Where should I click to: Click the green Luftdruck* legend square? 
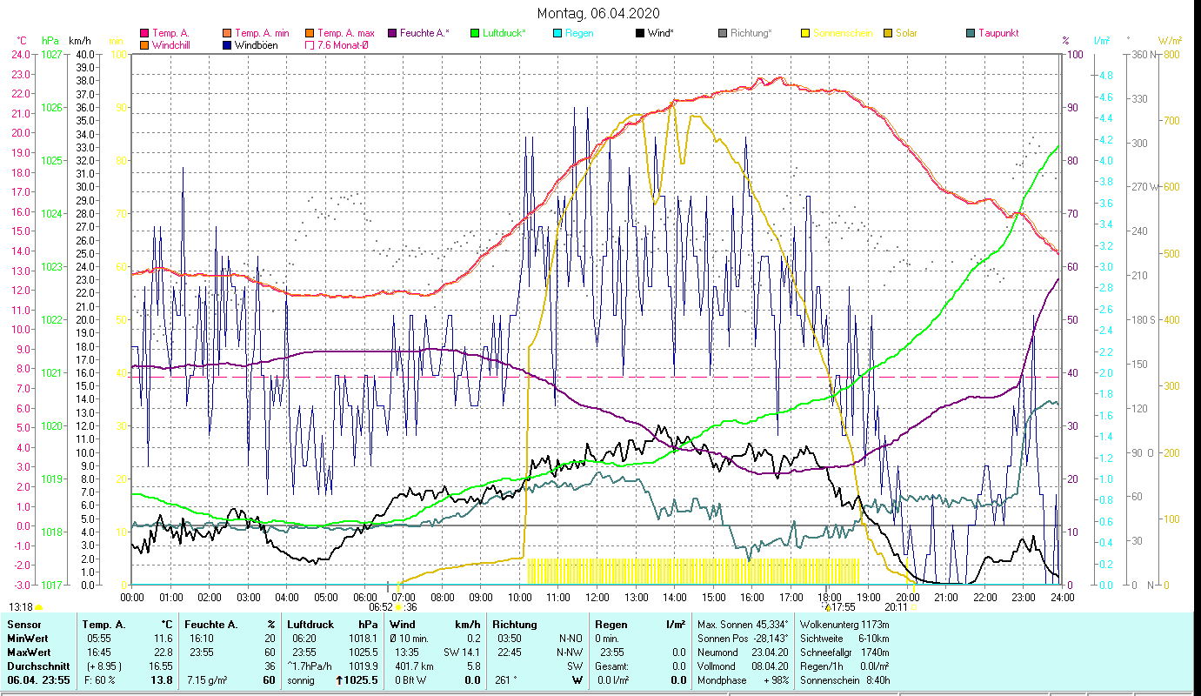(x=475, y=33)
